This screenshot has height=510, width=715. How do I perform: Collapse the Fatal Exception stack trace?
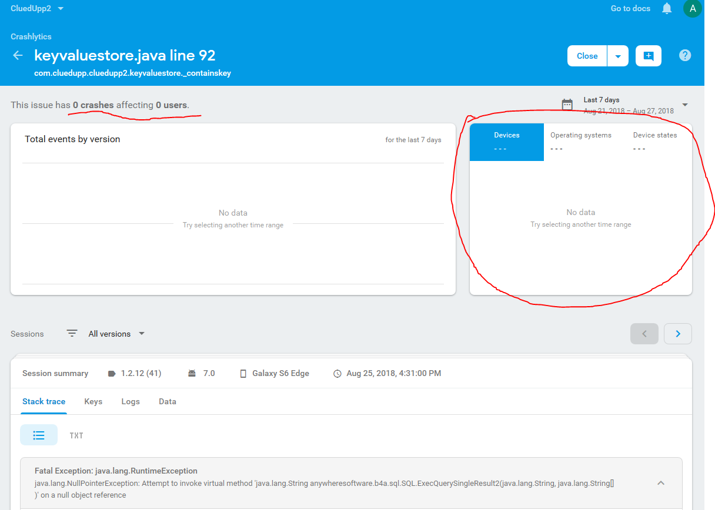[661, 483]
